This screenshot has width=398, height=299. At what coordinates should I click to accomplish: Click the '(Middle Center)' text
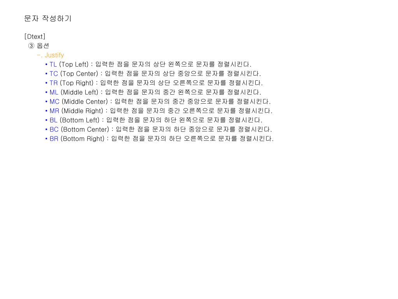pos(85,102)
